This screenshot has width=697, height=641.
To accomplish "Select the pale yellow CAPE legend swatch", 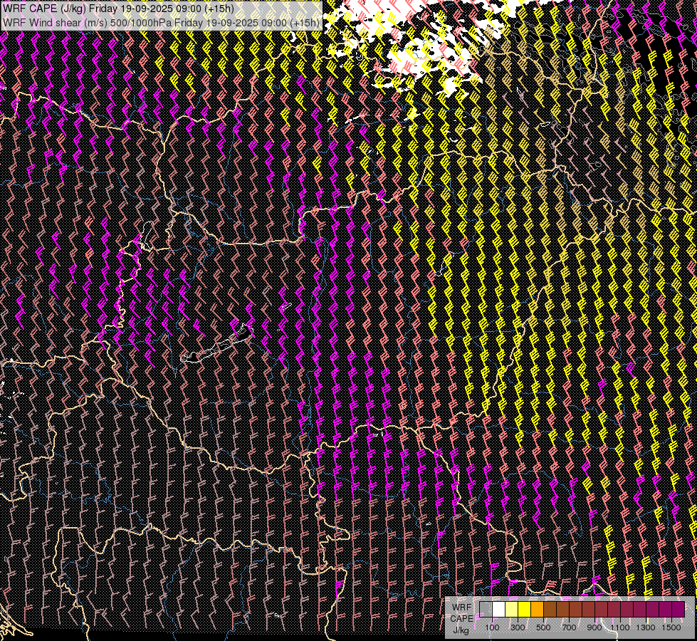I will coord(511,610).
